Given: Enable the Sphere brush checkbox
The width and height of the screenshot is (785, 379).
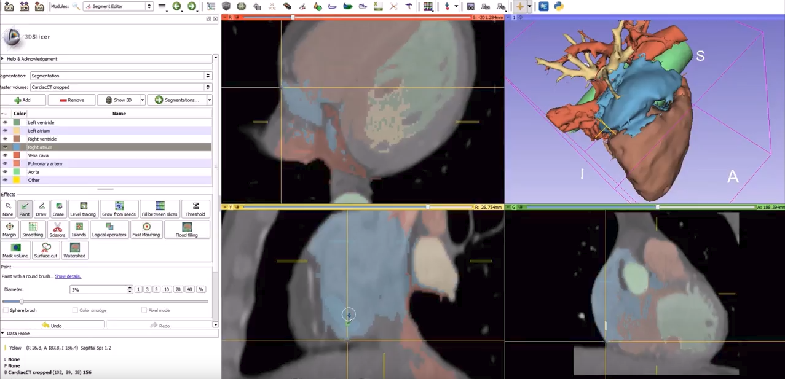Looking at the screenshot, I should coord(6,311).
